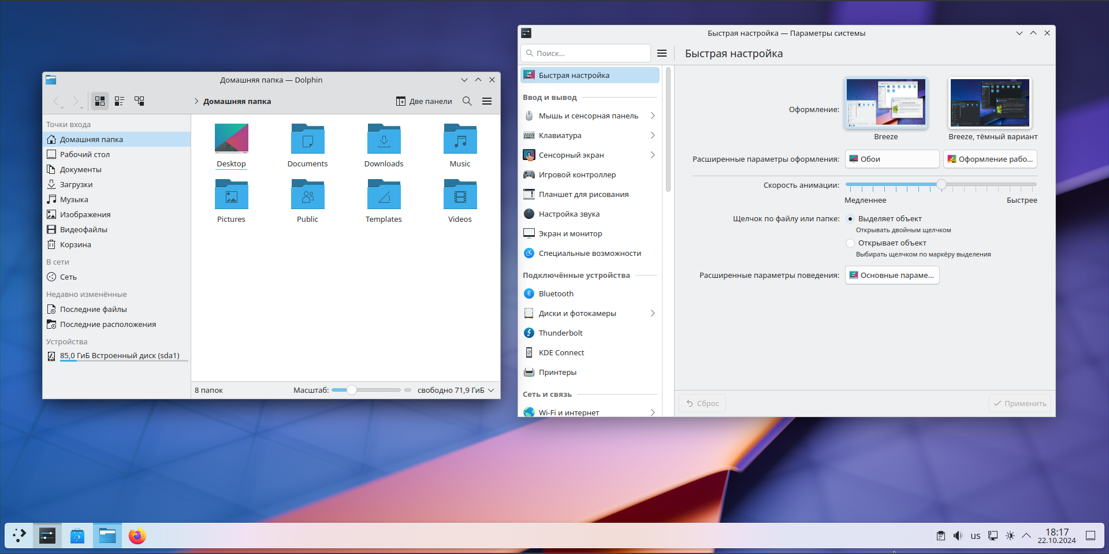Toggle the "Две панели" split view
Viewport: 1109px width, 554px height.
coord(424,101)
